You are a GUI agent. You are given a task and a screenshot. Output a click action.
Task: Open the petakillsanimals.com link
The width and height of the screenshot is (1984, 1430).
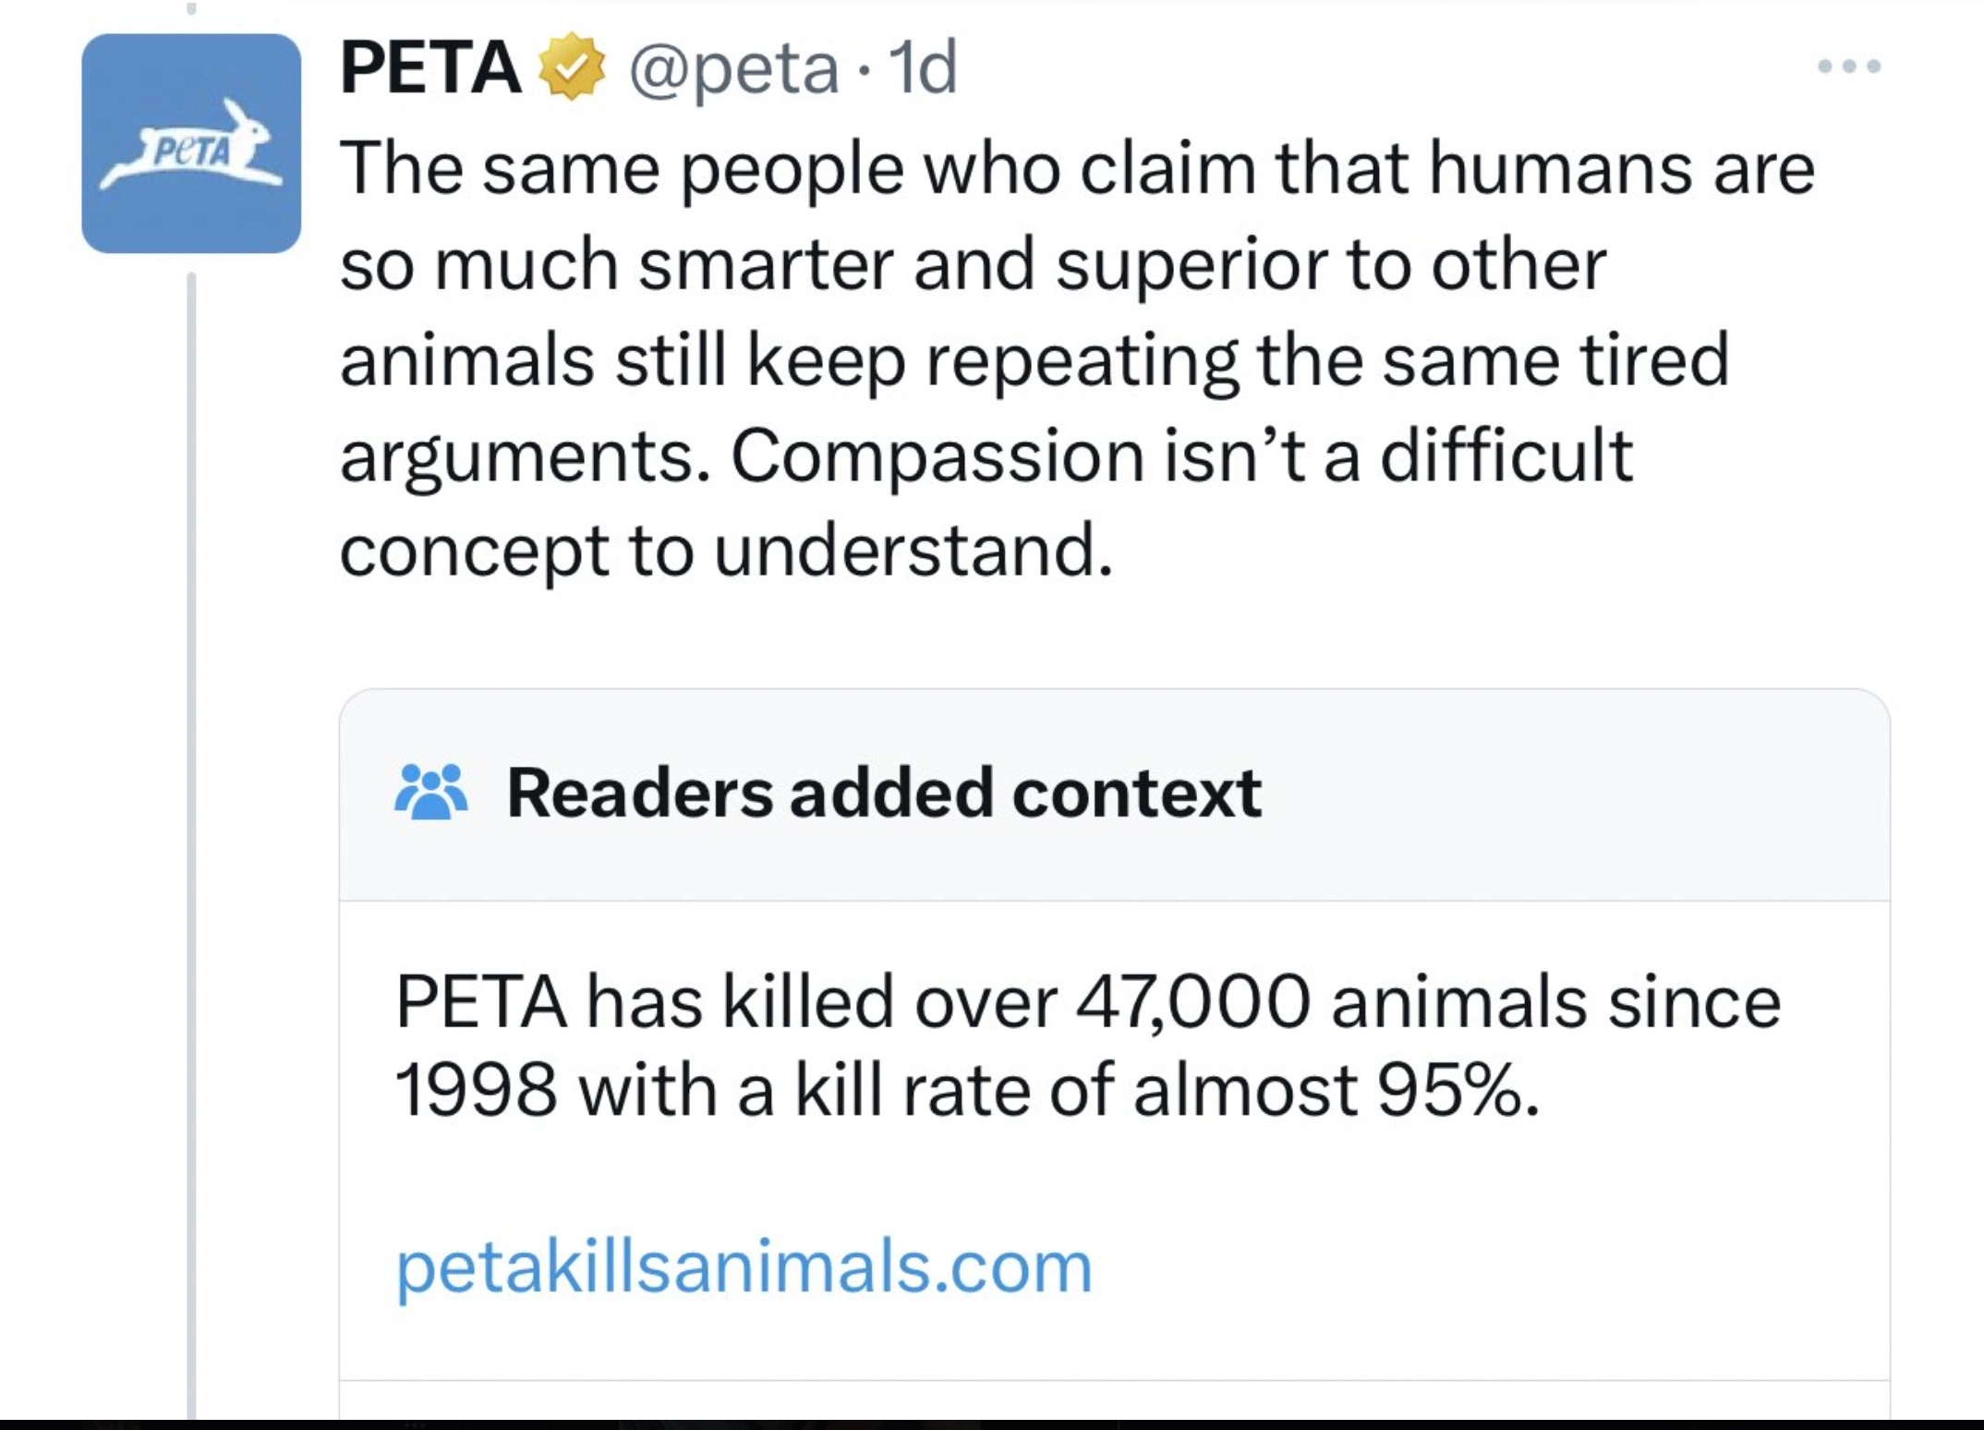(744, 1266)
